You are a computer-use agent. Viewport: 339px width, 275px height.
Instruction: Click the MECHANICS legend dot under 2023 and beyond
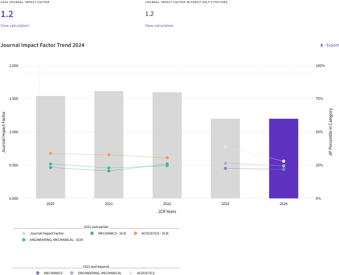38,273
